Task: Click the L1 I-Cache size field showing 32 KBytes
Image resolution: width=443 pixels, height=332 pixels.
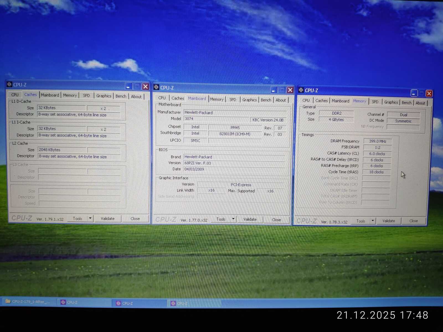Action: 61,129
